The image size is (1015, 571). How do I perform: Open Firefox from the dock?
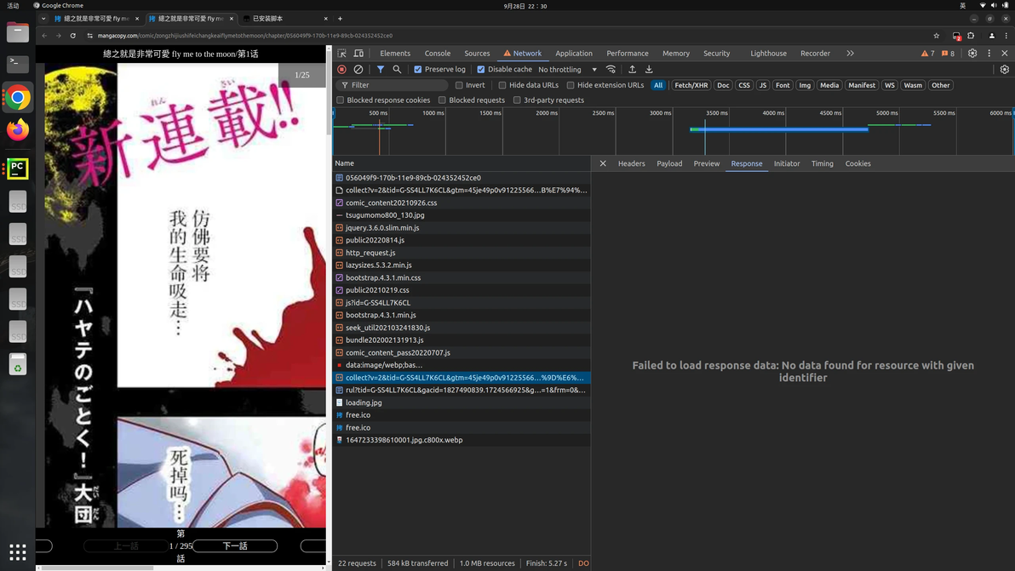pos(18,130)
